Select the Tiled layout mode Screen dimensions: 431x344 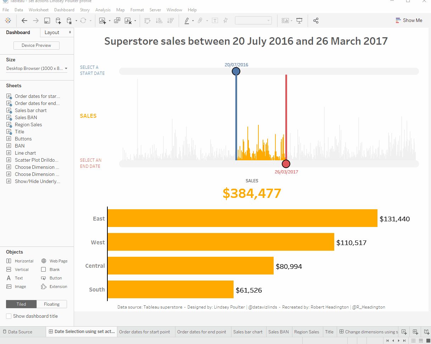click(21, 304)
